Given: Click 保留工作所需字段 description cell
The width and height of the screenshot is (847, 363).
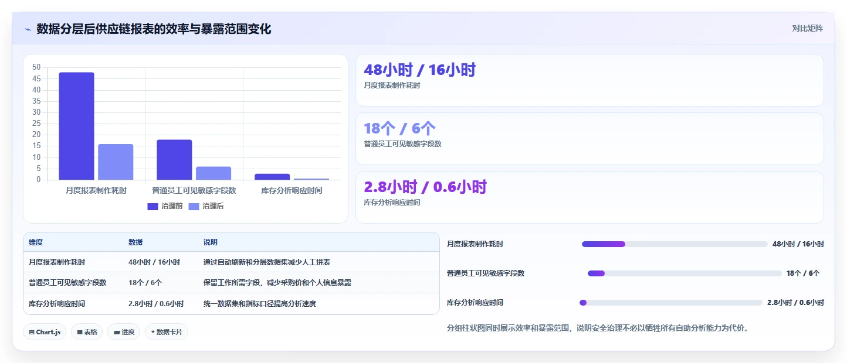Looking at the screenshot, I should pyautogui.click(x=277, y=283).
